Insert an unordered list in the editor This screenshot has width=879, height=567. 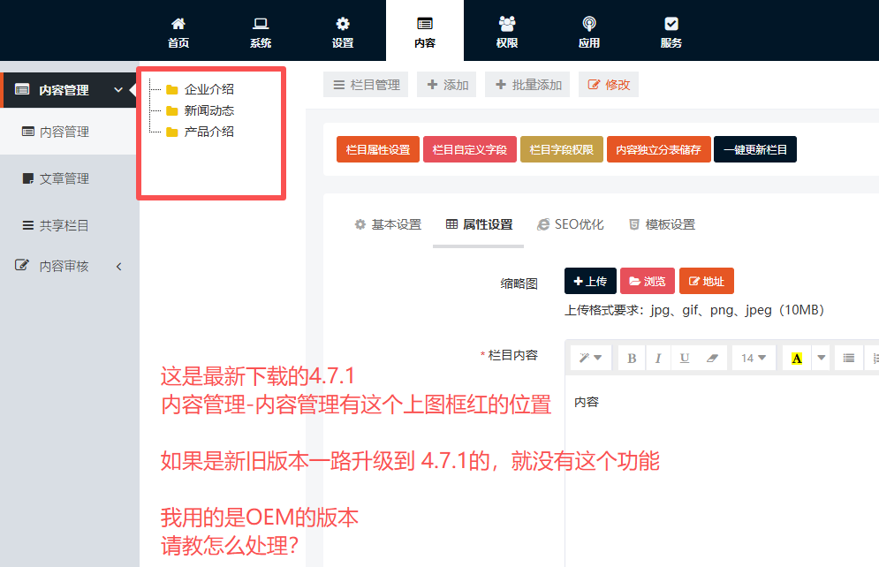pos(848,358)
